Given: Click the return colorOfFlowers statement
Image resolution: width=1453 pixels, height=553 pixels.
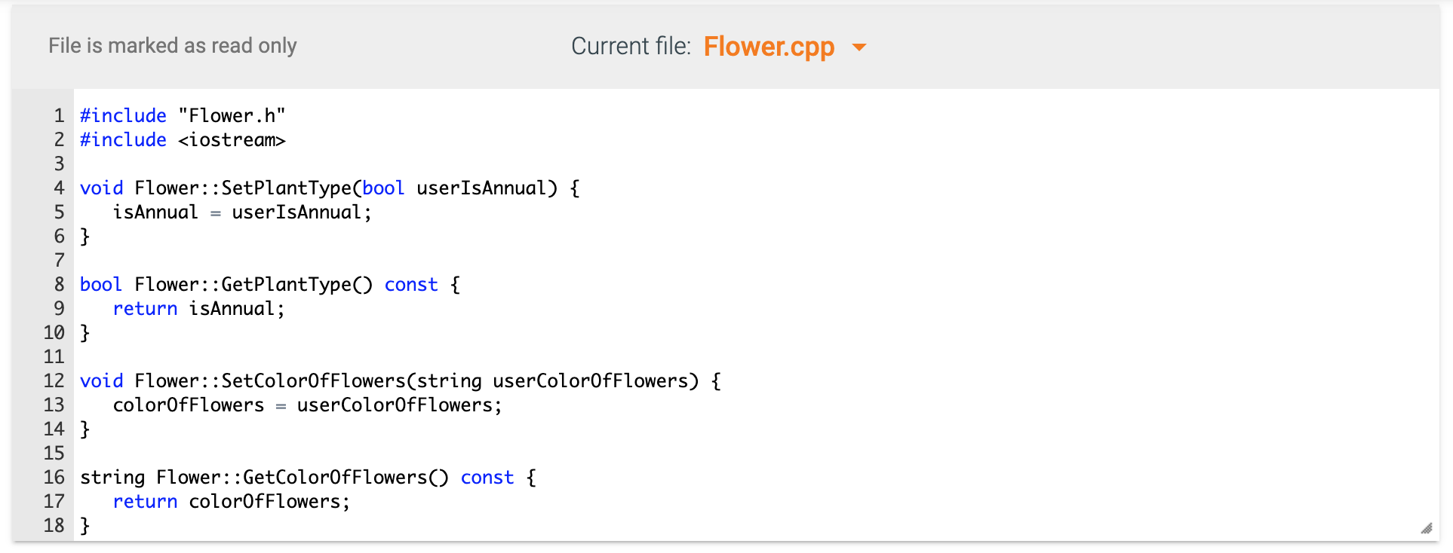Looking at the screenshot, I should 231,501.
